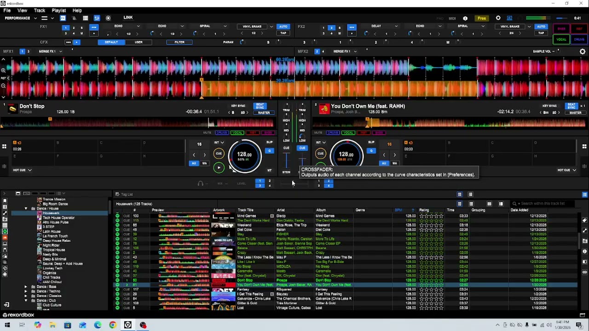
Task: Toggle FX2 AUTO button
Action: coord(541,26)
